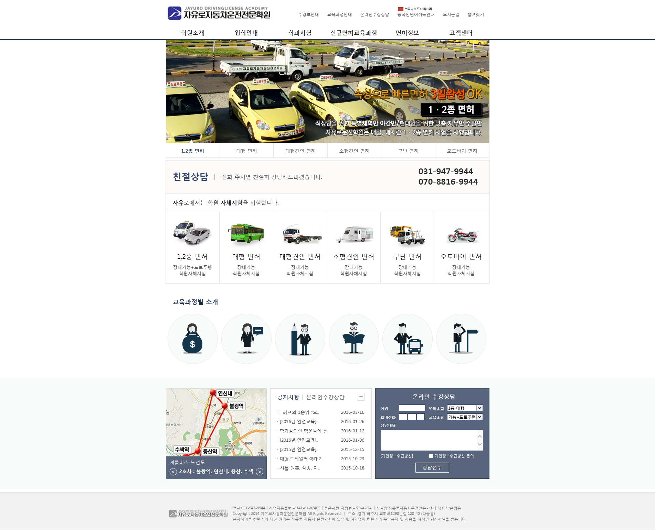Viewport: 655px width, 531px height.
Task: Show the previous shuttle bus route
Action: pos(173,472)
